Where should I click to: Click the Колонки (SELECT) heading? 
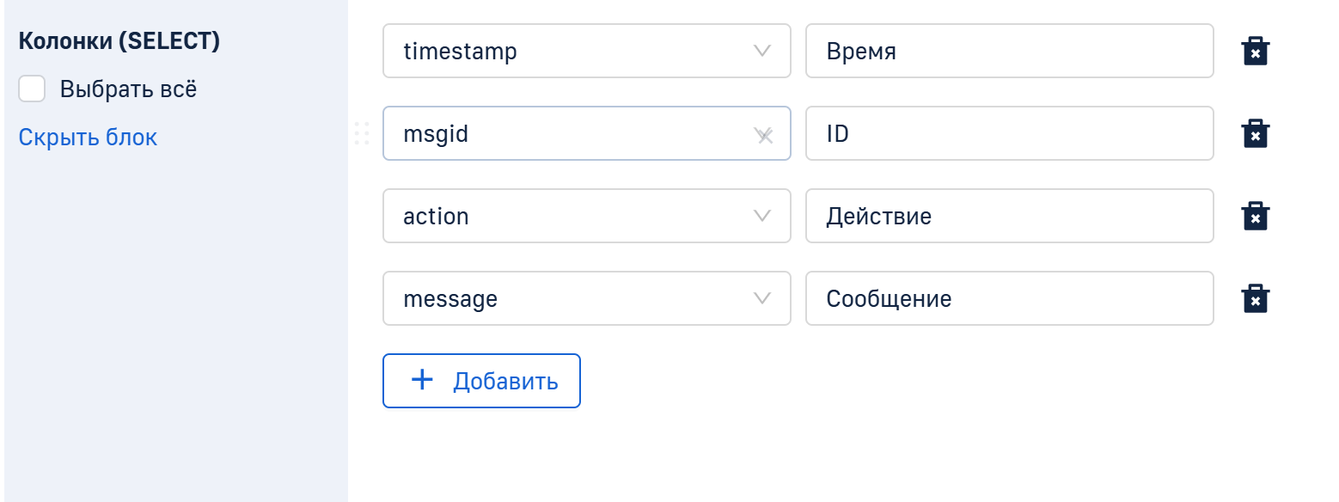click(x=119, y=41)
